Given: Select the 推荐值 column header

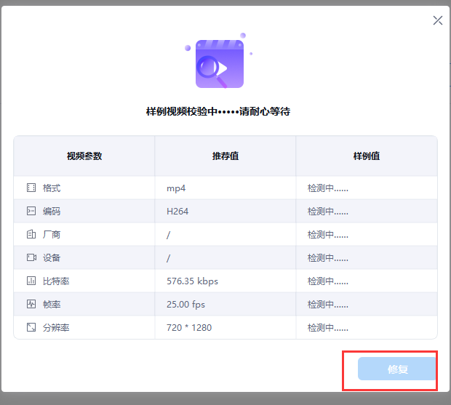Looking at the screenshot, I should pyautogui.click(x=225, y=156).
